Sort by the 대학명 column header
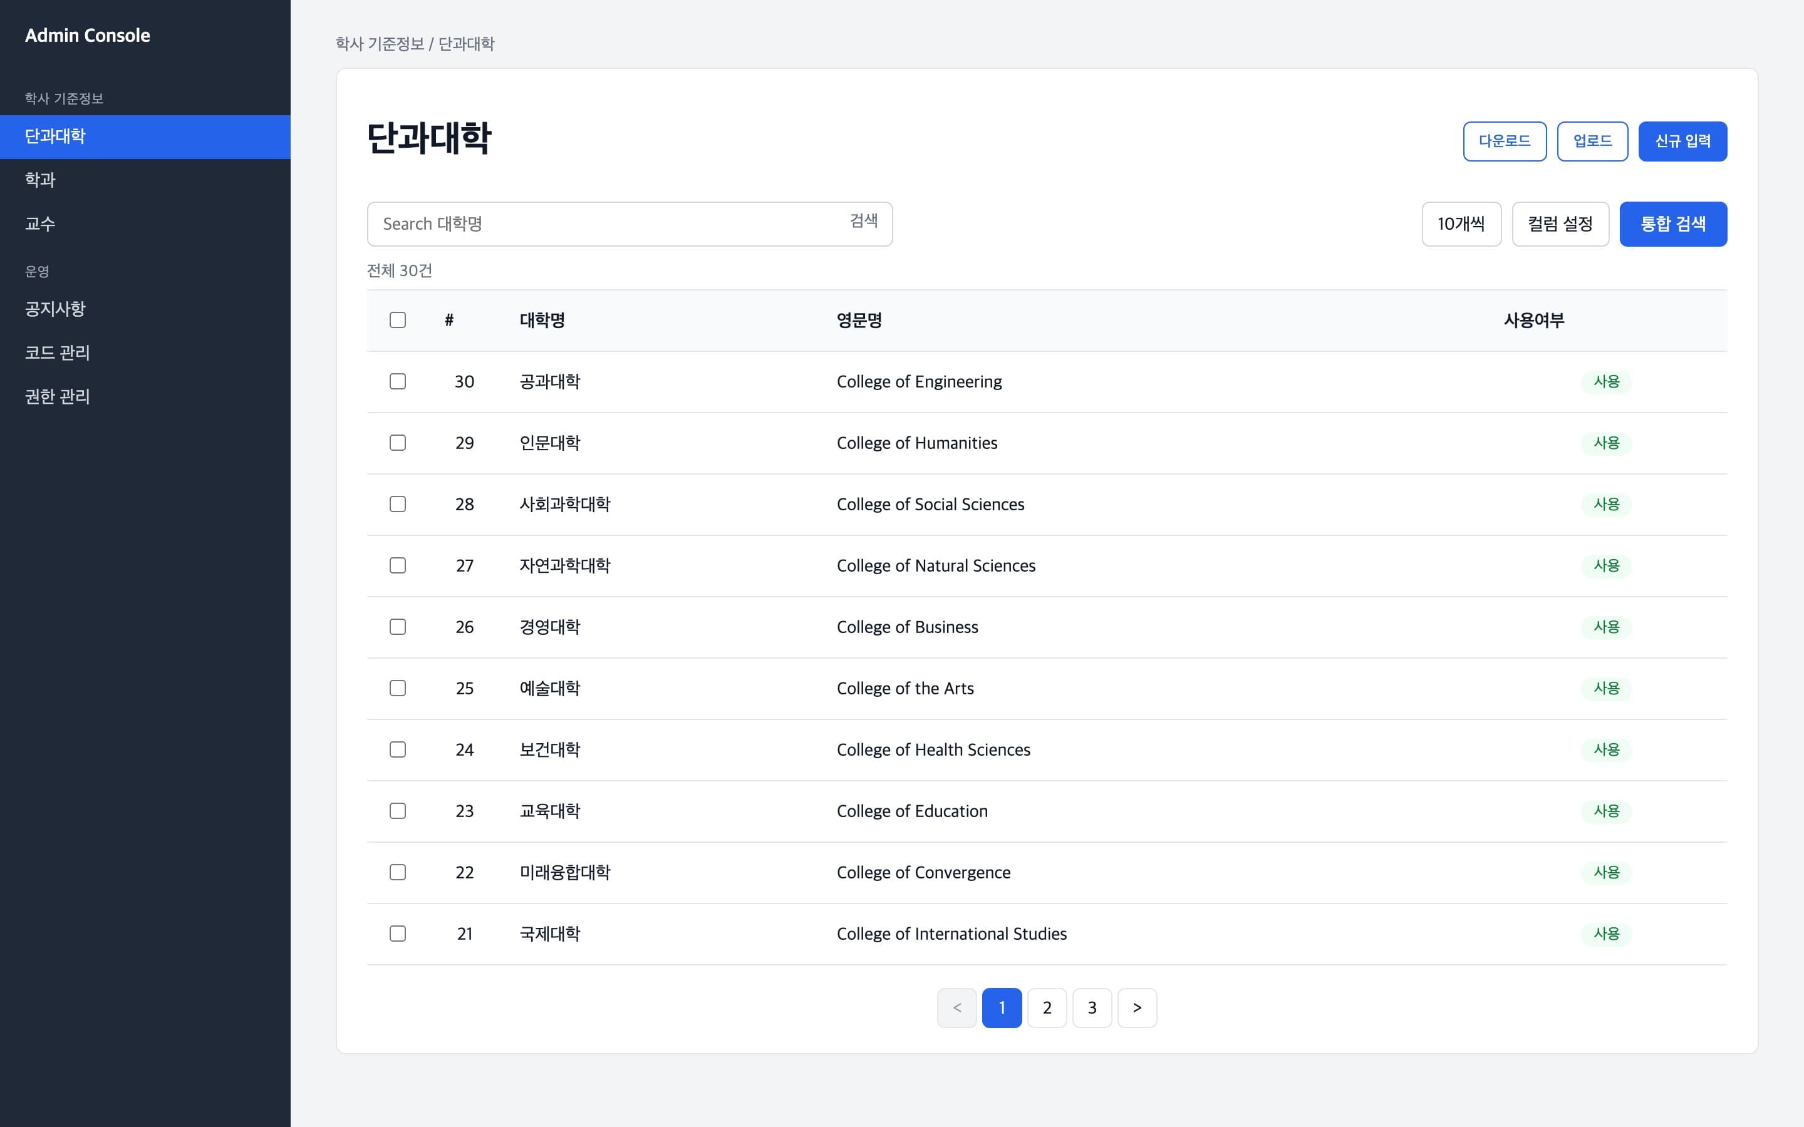This screenshot has height=1127, width=1804. point(542,320)
